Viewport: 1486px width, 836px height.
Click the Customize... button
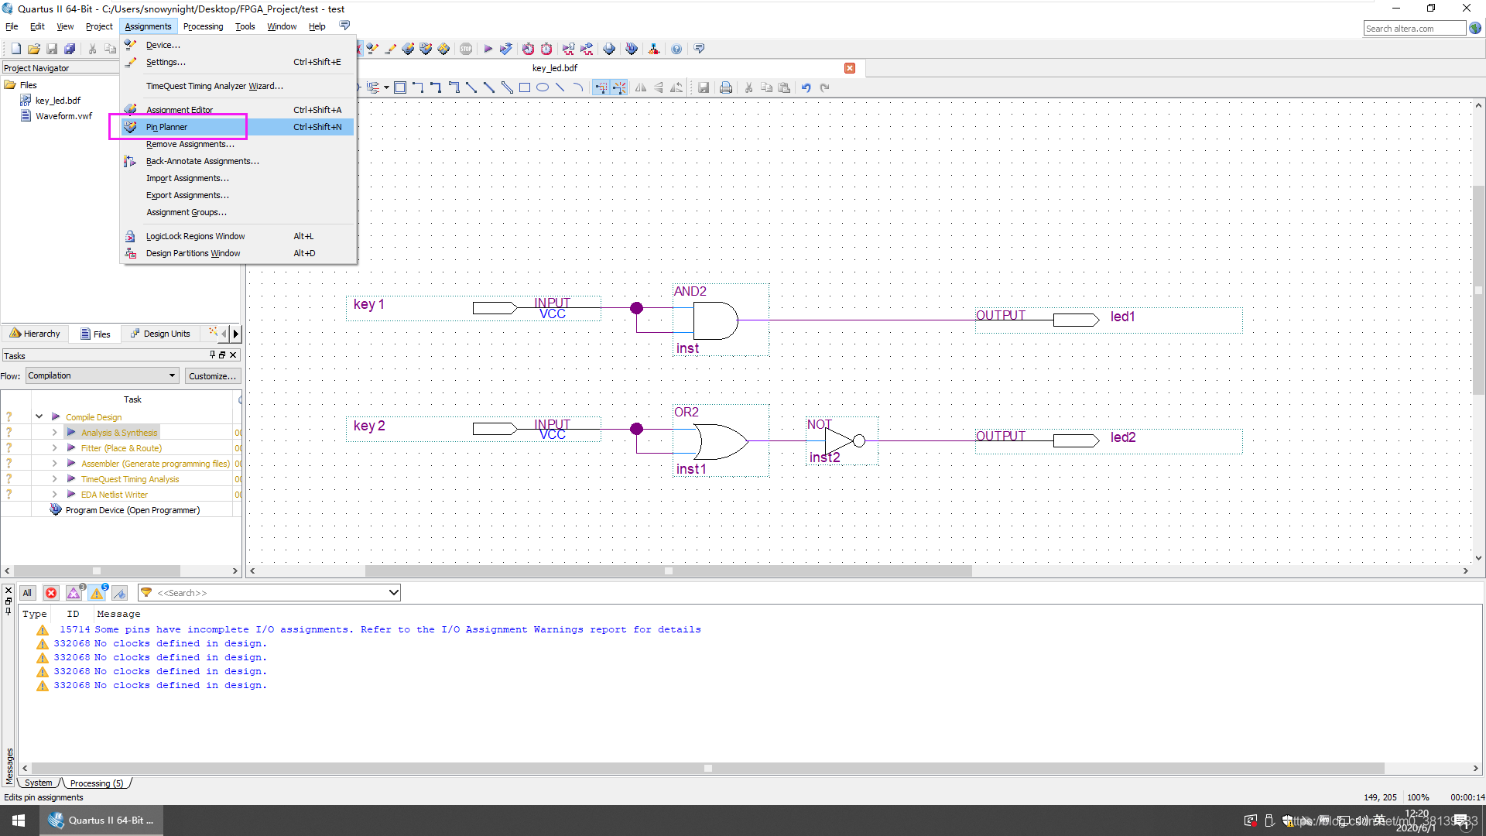coord(212,376)
